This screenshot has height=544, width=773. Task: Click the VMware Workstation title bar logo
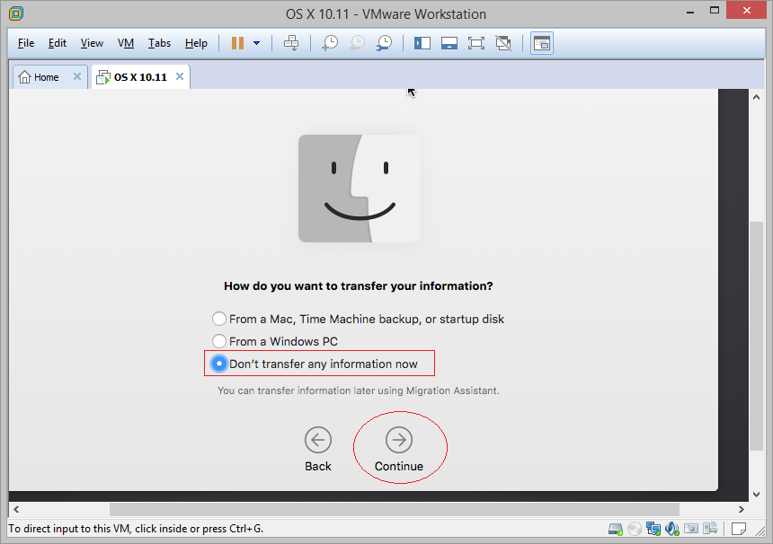[x=16, y=13]
